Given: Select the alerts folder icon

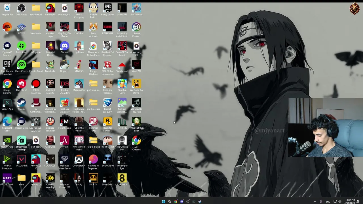Looking at the screenshot, I should point(21,180).
